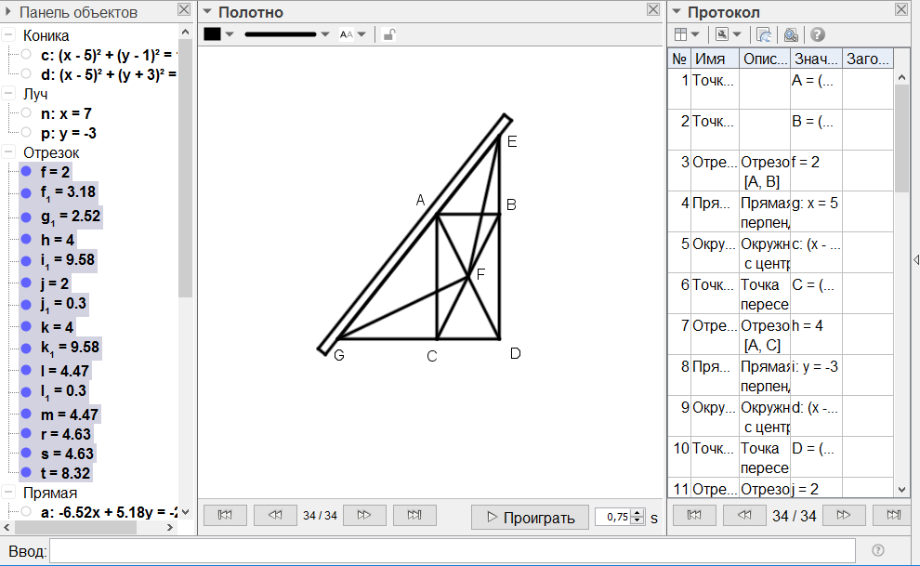Toggle visibility of ray n: x = 7

[x=26, y=113]
